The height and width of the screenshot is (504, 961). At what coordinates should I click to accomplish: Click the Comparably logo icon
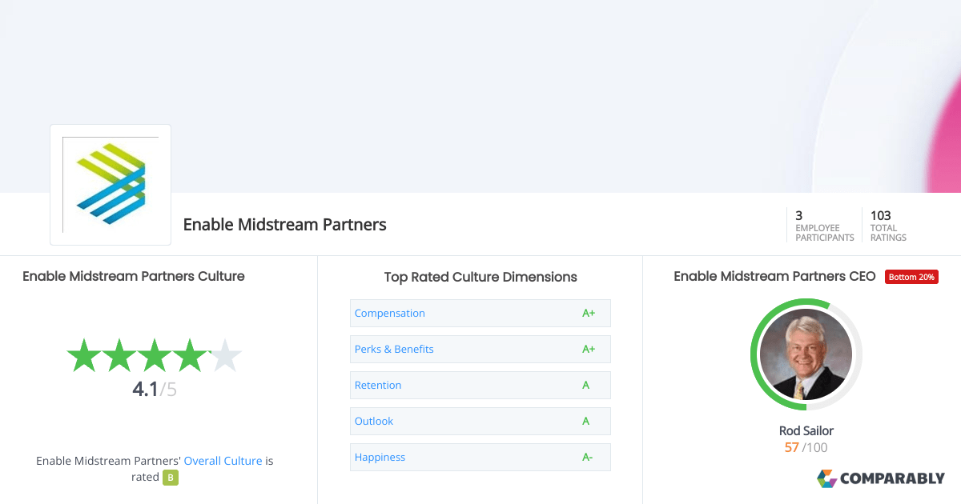[826, 478]
